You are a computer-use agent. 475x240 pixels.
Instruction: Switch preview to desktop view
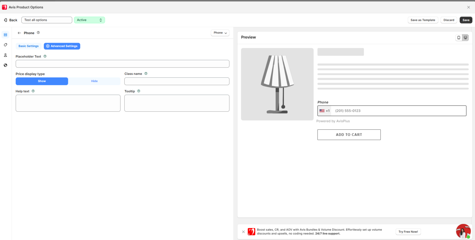[x=465, y=38]
